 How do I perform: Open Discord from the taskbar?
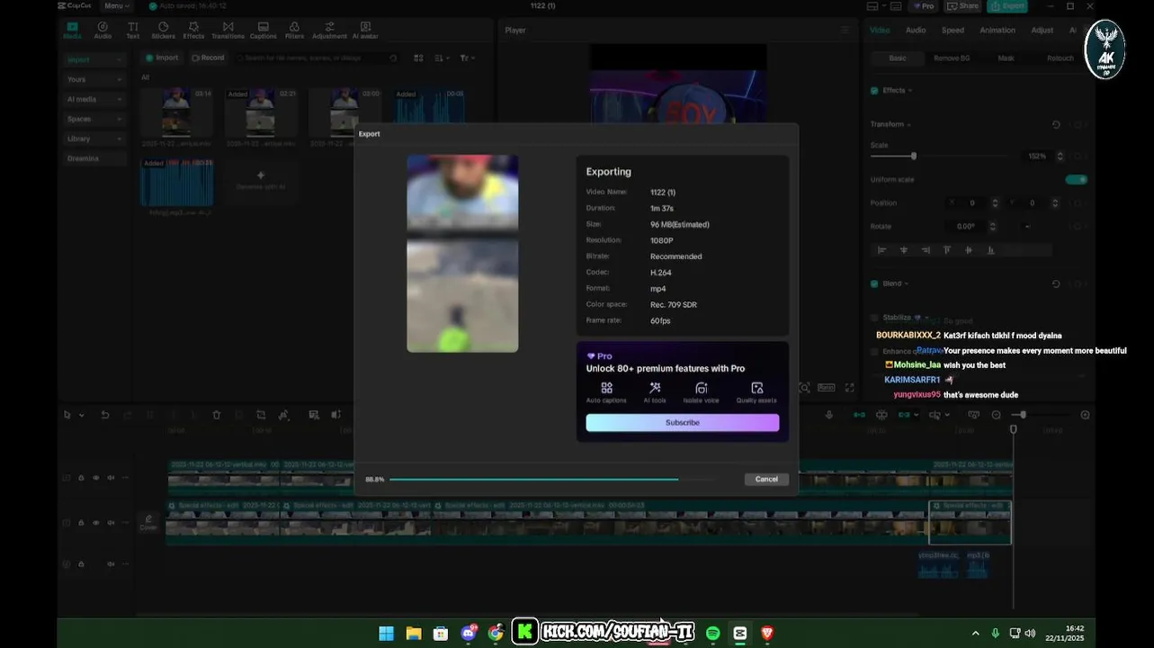pos(469,634)
